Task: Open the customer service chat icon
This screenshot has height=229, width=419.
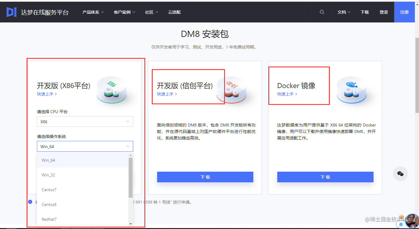Action: point(400,174)
